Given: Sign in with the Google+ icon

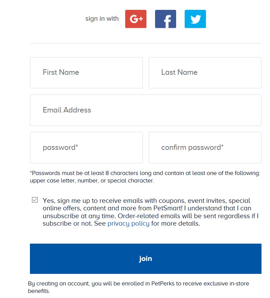Looking at the screenshot, I should click(136, 19).
